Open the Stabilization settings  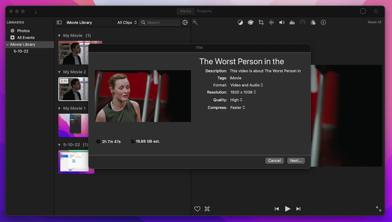(x=271, y=22)
